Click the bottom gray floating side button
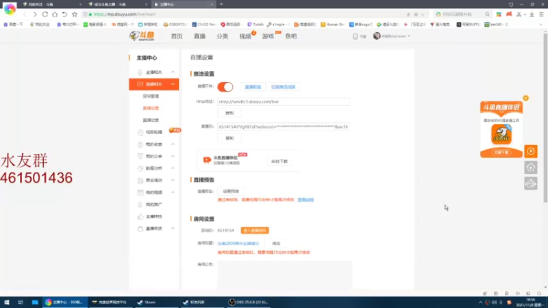548x308 pixels. [531, 183]
